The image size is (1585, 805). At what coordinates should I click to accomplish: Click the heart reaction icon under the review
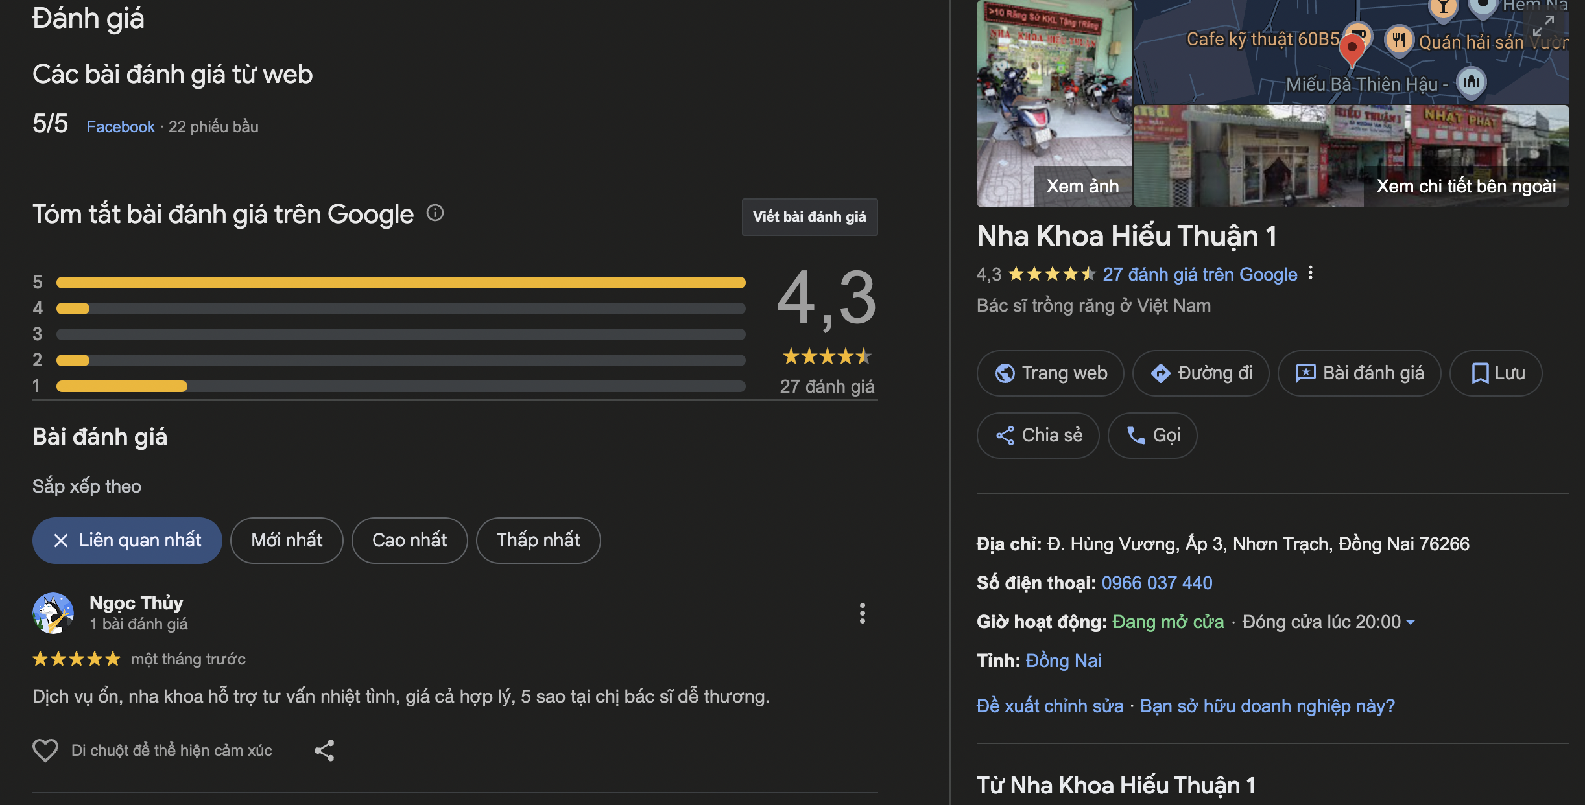pyautogui.click(x=45, y=751)
